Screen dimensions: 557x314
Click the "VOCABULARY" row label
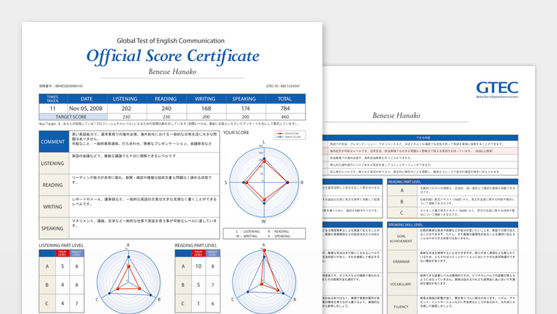tap(402, 284)
